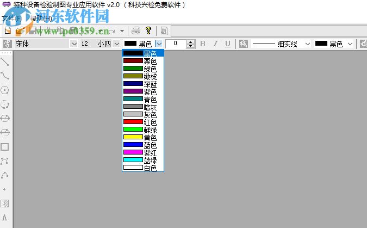
Task: Choose 深蓝 navy in color list
Action: coord(143,84)
